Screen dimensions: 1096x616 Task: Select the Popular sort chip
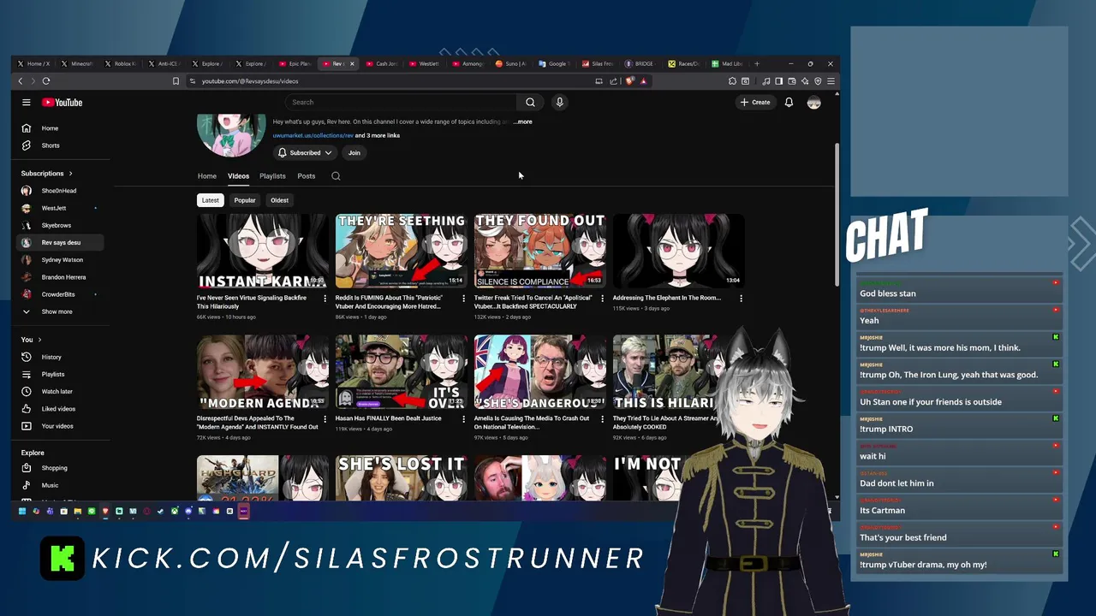(x=245, y=200)
